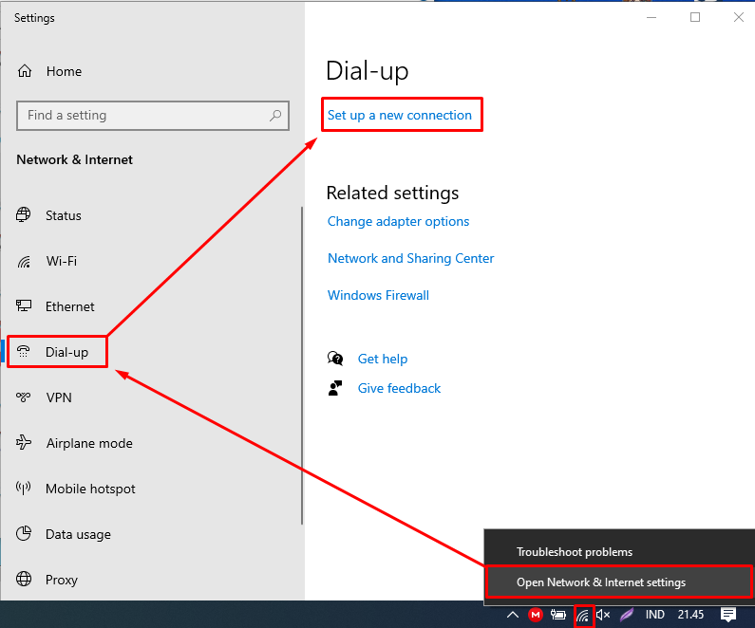
Task: Click the Proxy globe icon
Action: click(24, 579)
